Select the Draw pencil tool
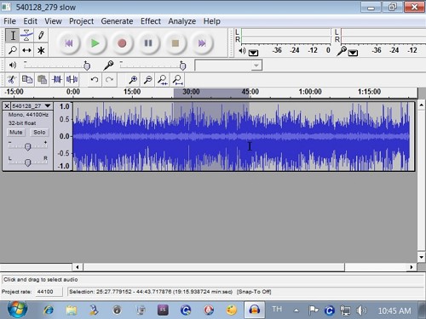 [x=41, y=36]
